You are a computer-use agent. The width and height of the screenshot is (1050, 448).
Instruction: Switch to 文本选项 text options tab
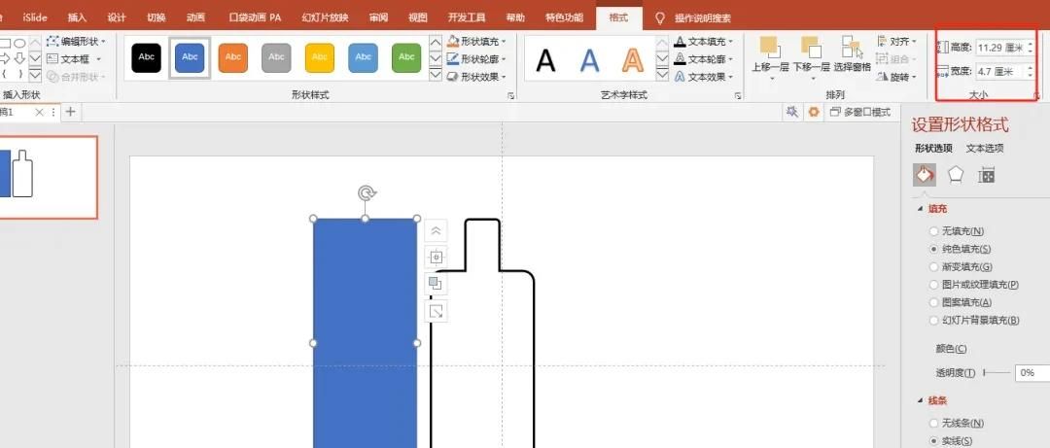(984, 149)
